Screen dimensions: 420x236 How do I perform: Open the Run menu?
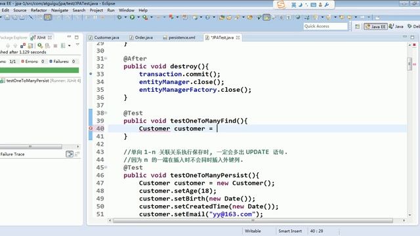pos(111,10)
